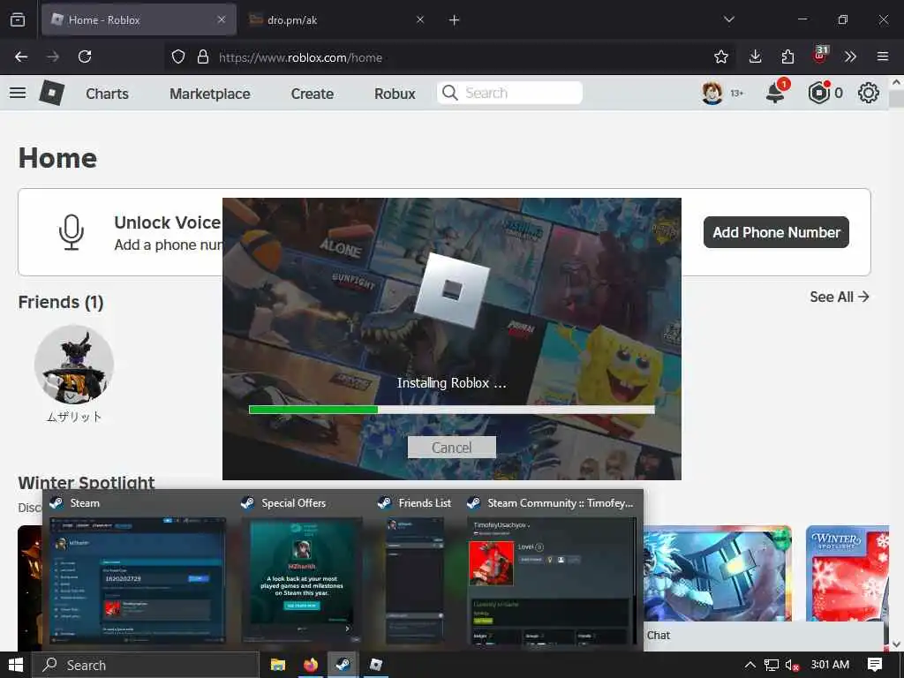Bookmark this page with the star
904x678 pixels.
720,56
